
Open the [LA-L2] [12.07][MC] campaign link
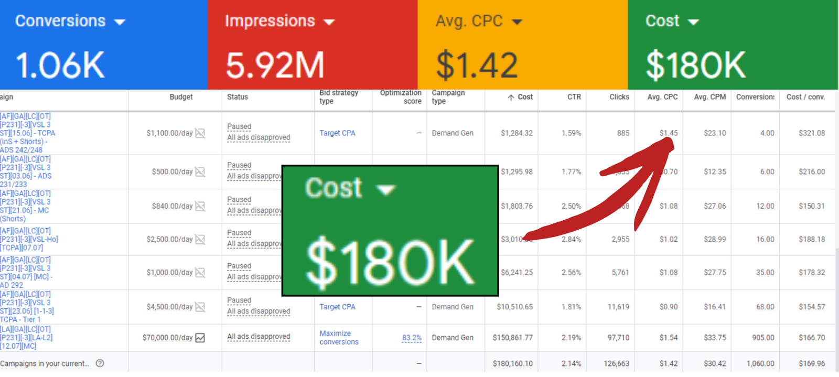click(26, 338)
